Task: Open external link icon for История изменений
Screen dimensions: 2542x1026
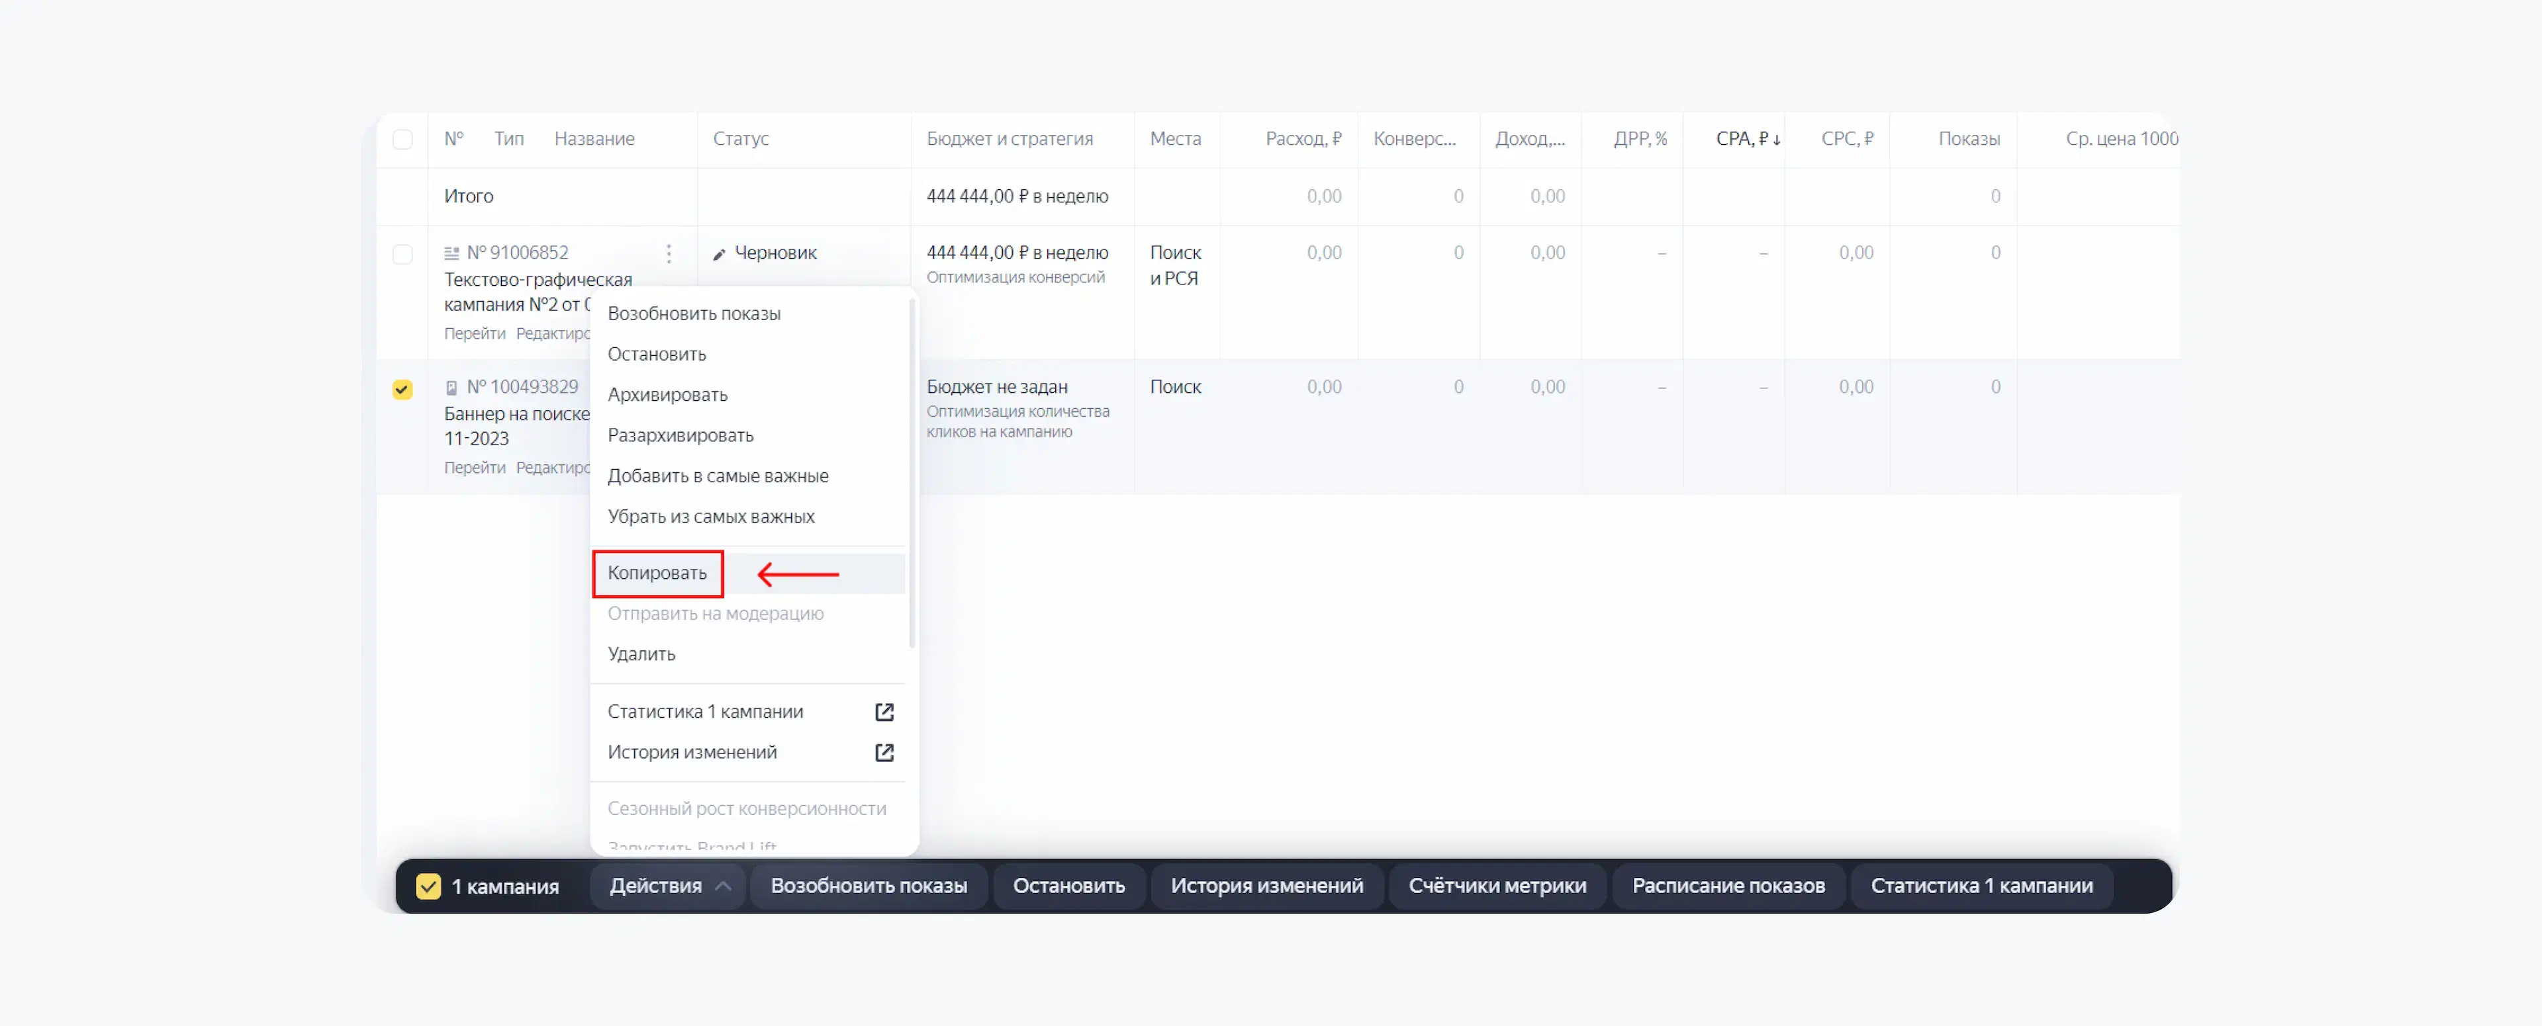Action: [884, 753]
